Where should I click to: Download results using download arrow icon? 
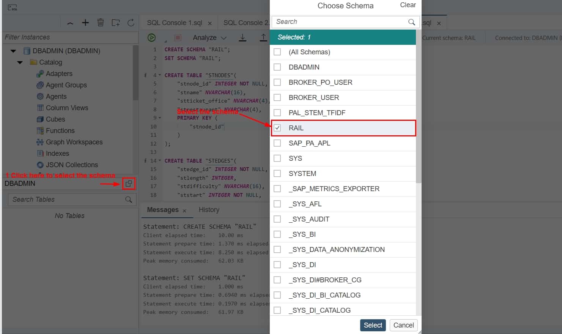(x=243, y=37)
